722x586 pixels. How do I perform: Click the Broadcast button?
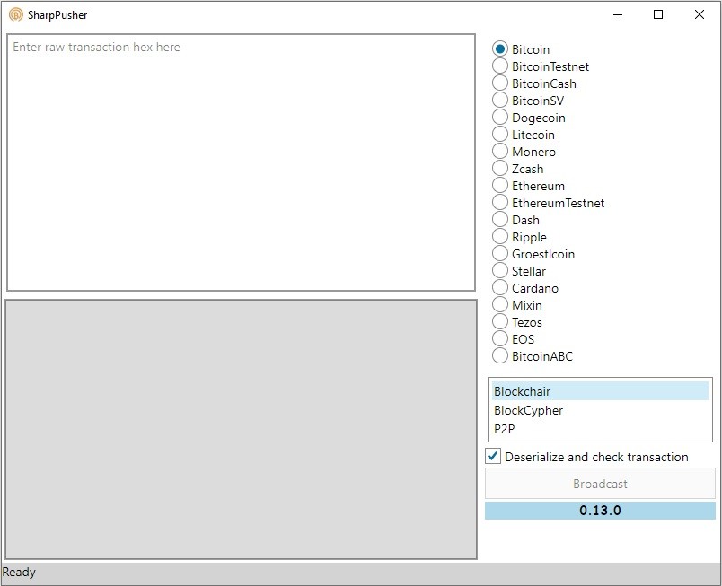pos(600,484)
